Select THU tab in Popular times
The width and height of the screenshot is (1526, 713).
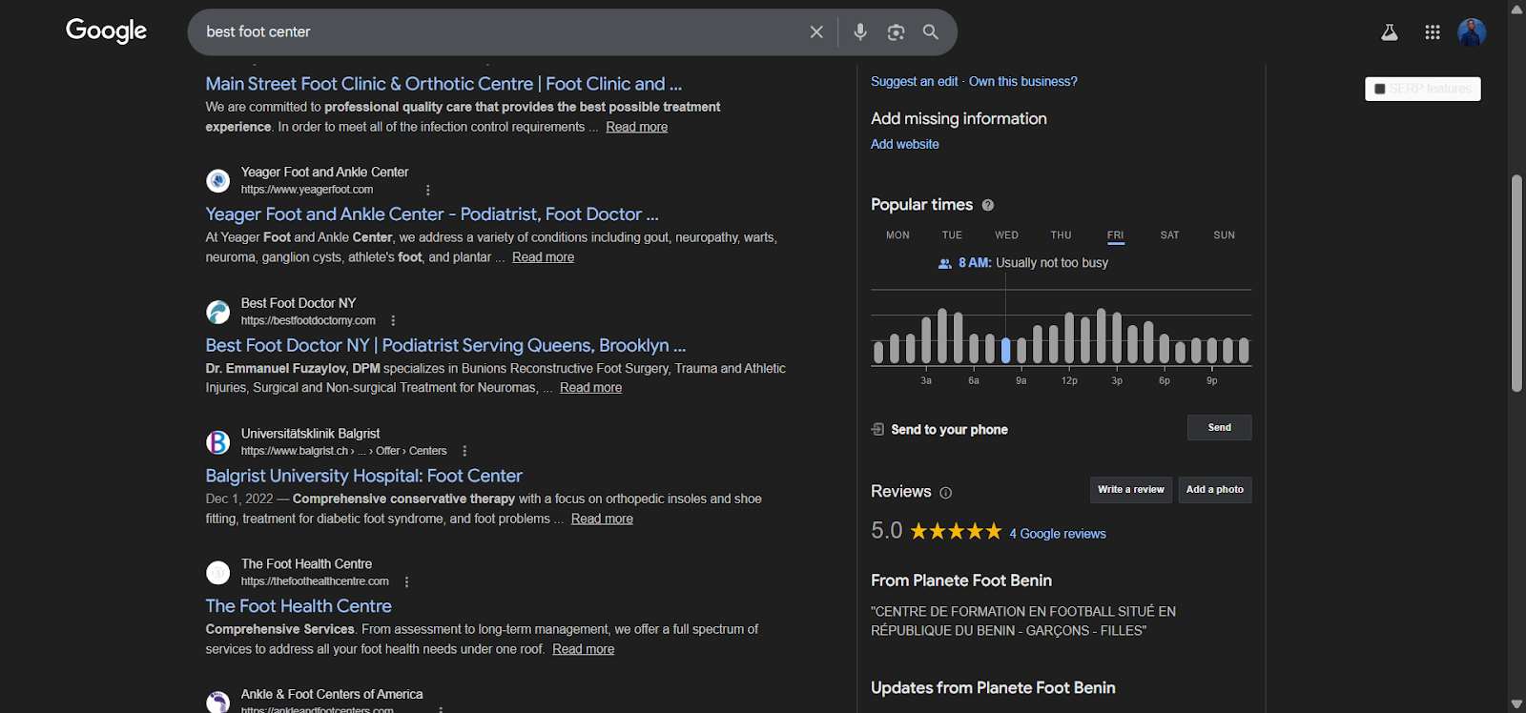click(1061, 235)
